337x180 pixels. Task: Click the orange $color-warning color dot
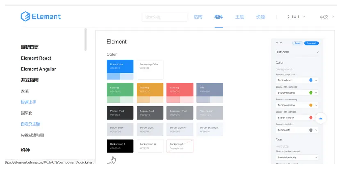(311, 105)
